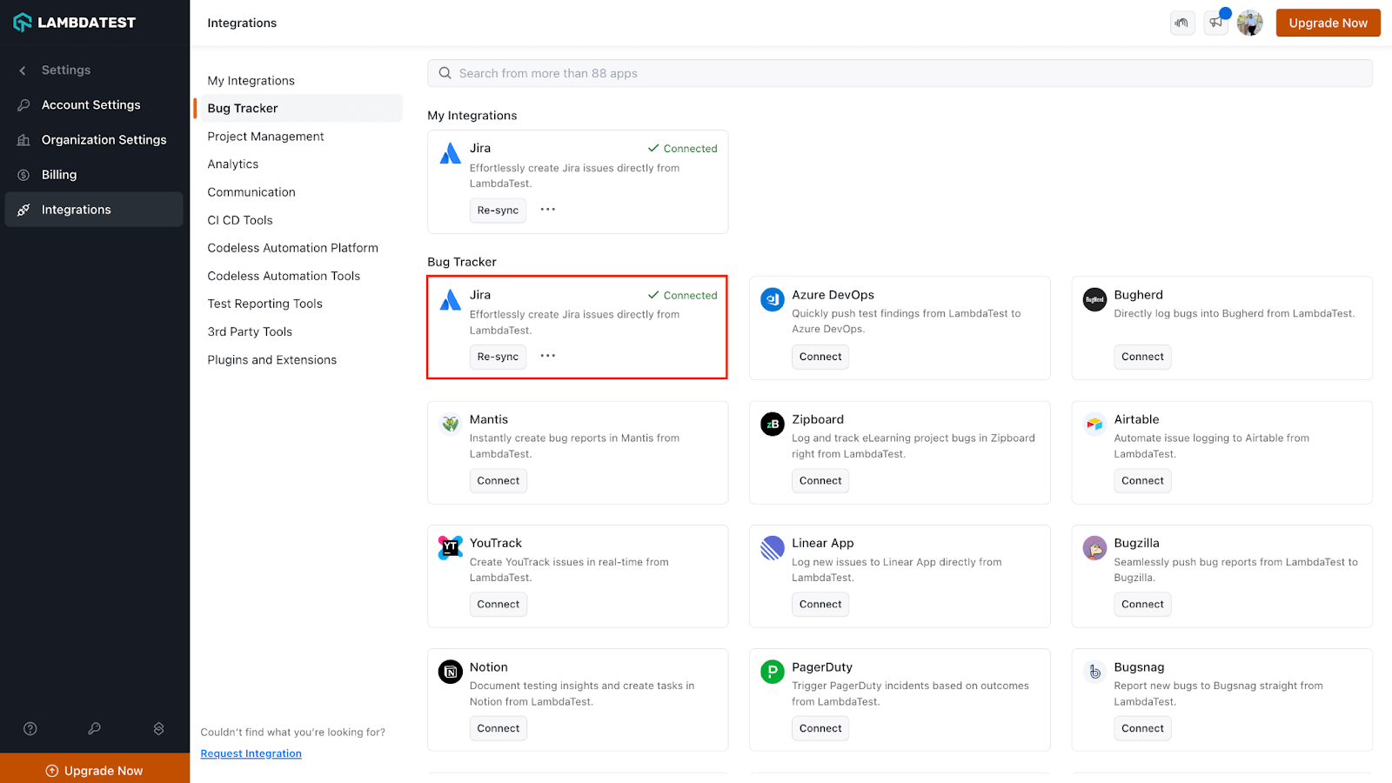The width and height of the screenshot is (1392, 783).
Task: Collapse the Settings section in sidebar
Action: click(x=22, y=70)
